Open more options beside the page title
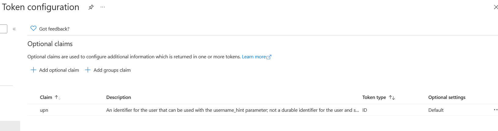 (103, 7)
